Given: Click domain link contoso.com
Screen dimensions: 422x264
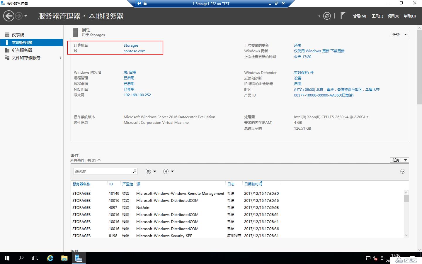Looking at the screenshot, I should (x=135, y=51).
